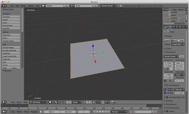Open the Render menu in top bar
The height and width of the screenshot is (114, 189).
(x=23, y=6)
